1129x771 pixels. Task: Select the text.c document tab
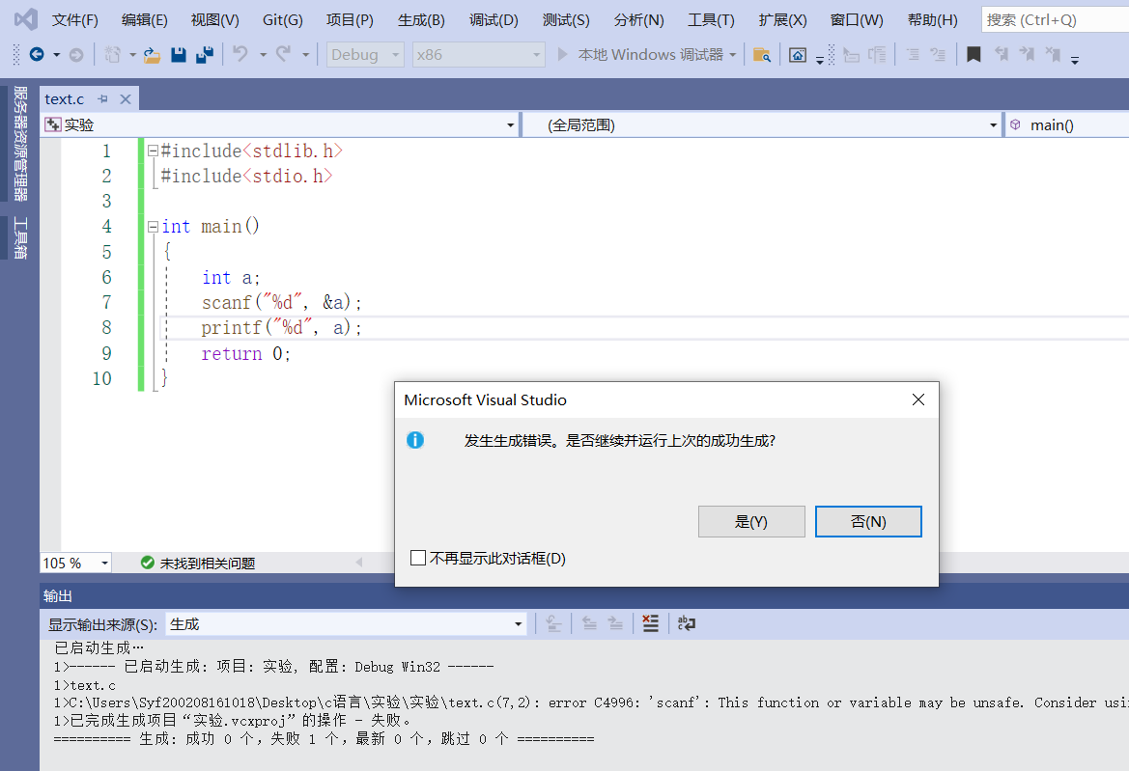(x=65, y=99)
